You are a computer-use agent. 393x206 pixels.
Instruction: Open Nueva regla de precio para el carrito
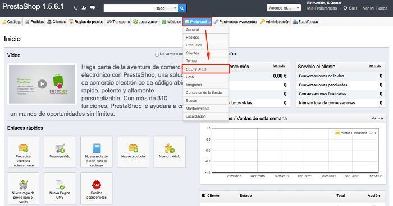coord(23,189)
